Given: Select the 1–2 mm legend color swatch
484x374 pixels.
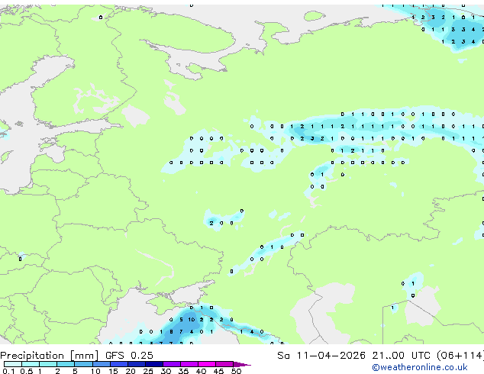Looking at the screenshot, I should point(48,364).
